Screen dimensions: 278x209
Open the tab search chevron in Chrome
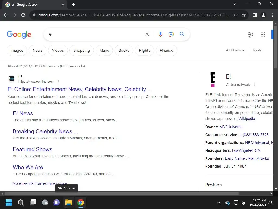234,4
